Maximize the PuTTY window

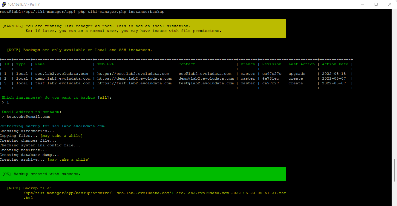point(376,4)
